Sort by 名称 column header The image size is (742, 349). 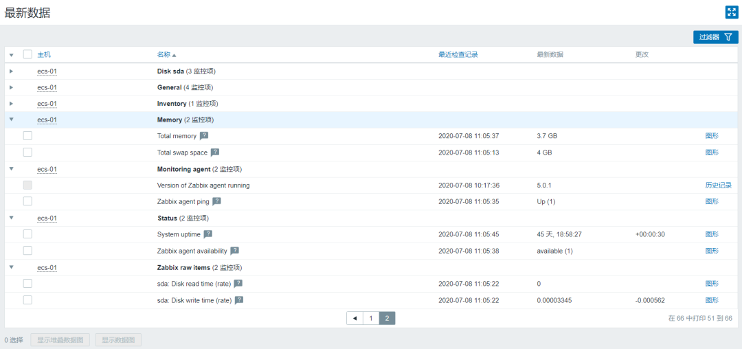[164, 54]
